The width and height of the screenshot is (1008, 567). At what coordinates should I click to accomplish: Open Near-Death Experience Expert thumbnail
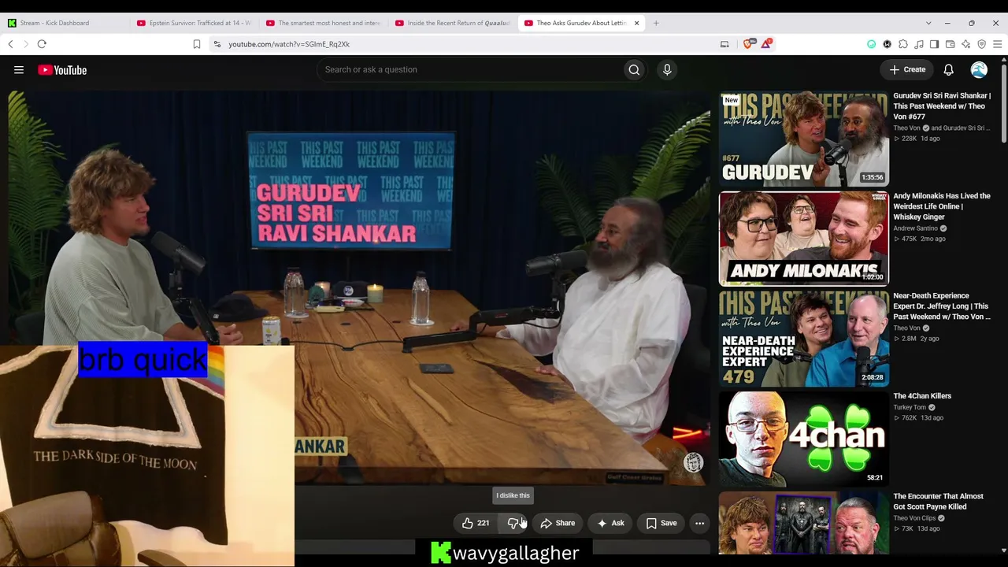pyautogui.click(x=803, y=339)
